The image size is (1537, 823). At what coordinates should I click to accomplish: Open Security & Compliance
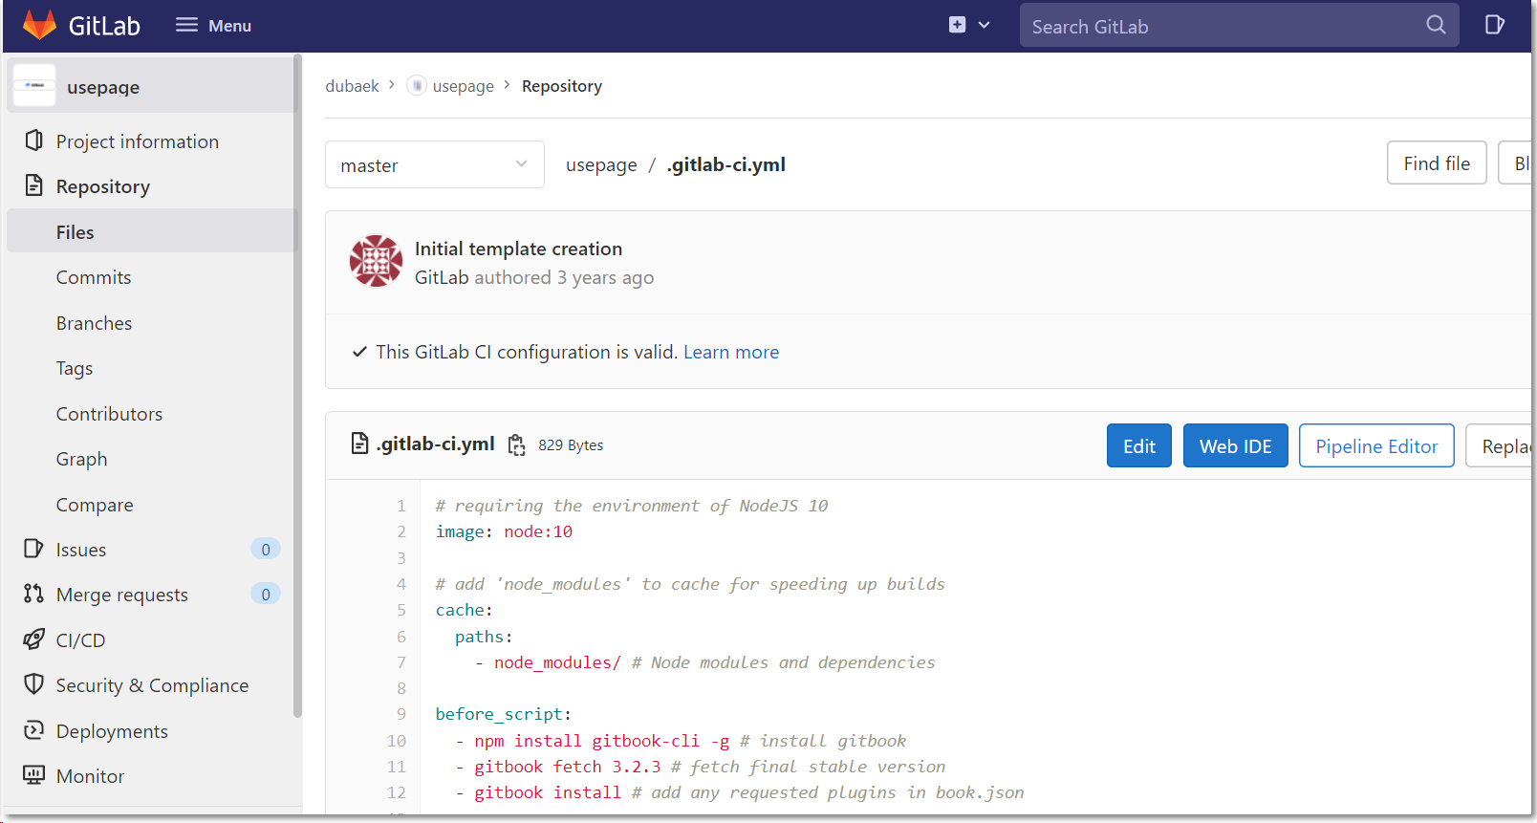152,685
